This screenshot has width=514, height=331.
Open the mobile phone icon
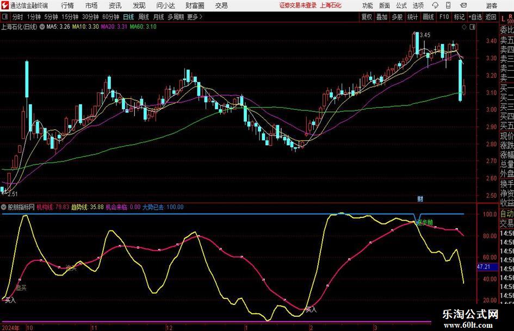click(448, 5)
